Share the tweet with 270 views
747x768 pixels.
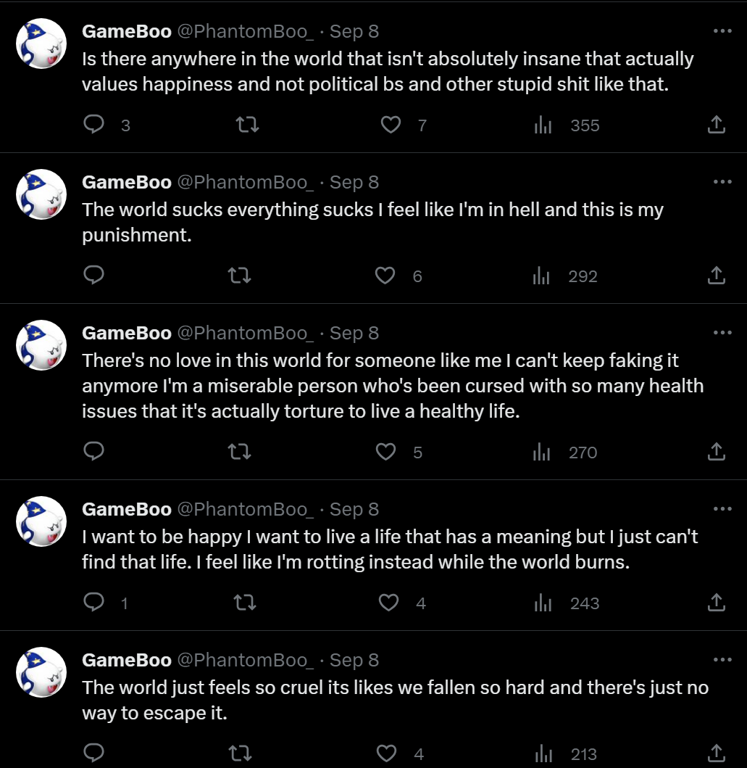point(716,452)
